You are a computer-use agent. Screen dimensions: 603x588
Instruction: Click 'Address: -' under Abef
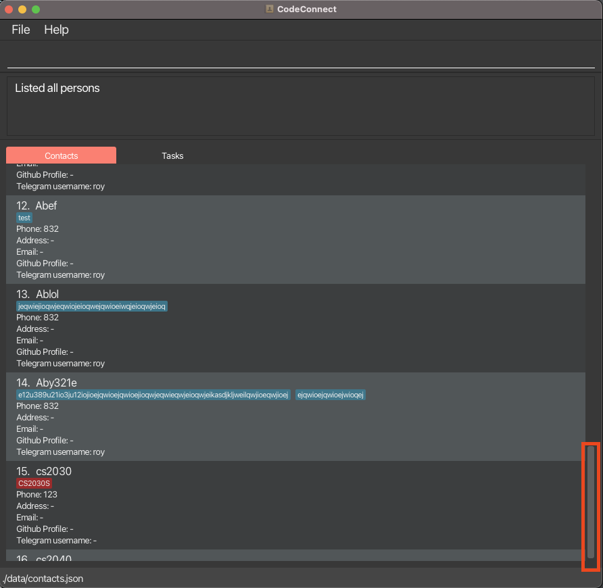[35, 241]
